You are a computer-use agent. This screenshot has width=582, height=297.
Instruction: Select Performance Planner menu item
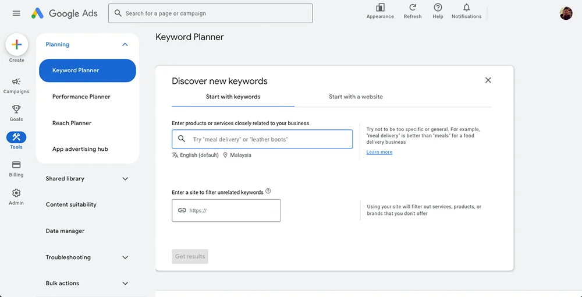81,97
